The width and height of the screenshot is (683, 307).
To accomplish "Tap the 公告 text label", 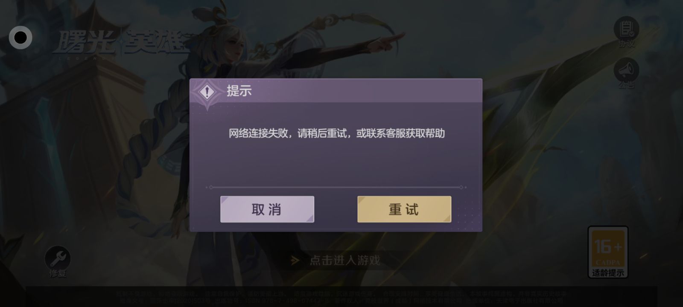I will click(x=626, y=85).
